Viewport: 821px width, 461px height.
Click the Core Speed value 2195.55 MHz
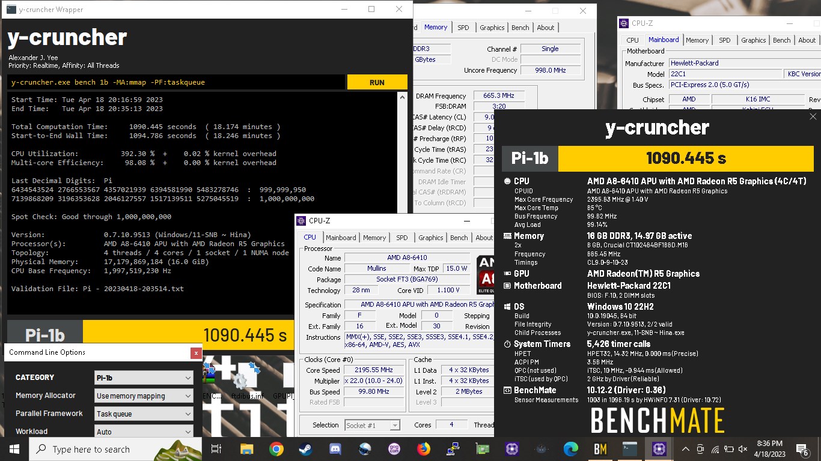pos(374,370)
